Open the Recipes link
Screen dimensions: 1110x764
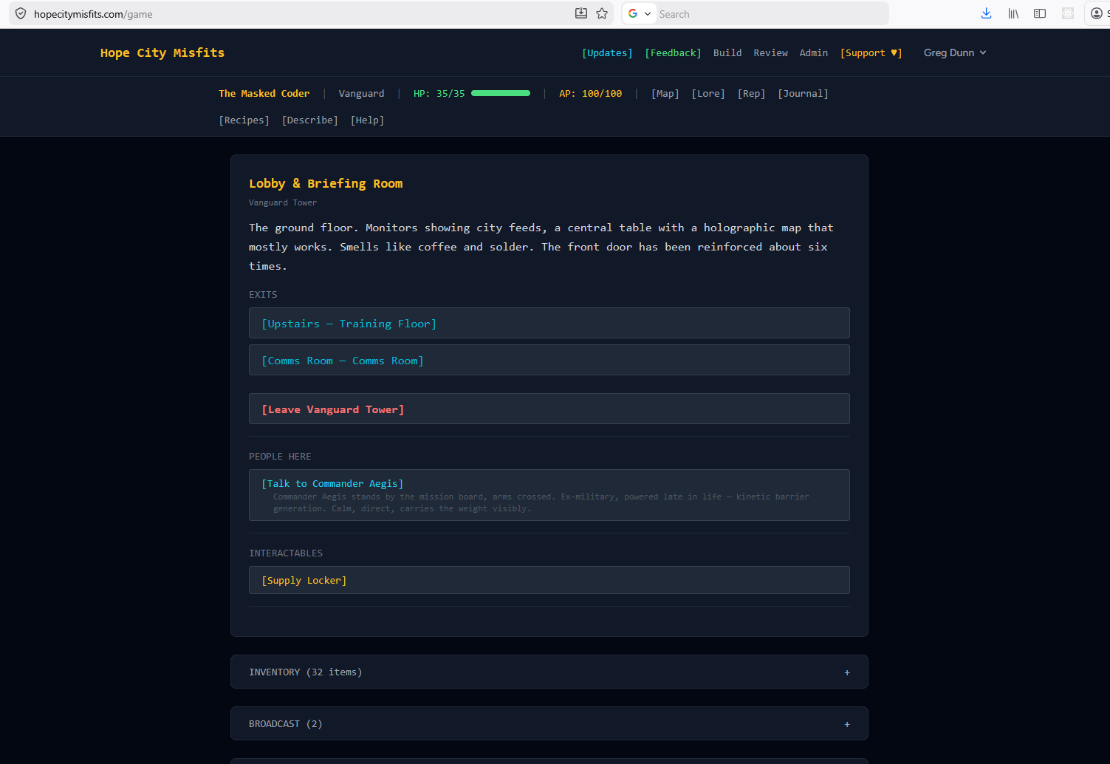[244, 120]
